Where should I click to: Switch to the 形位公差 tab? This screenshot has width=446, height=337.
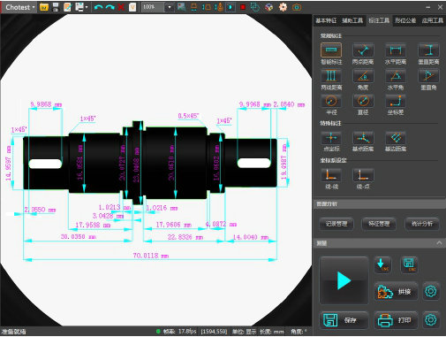click(x=405, y=20)
